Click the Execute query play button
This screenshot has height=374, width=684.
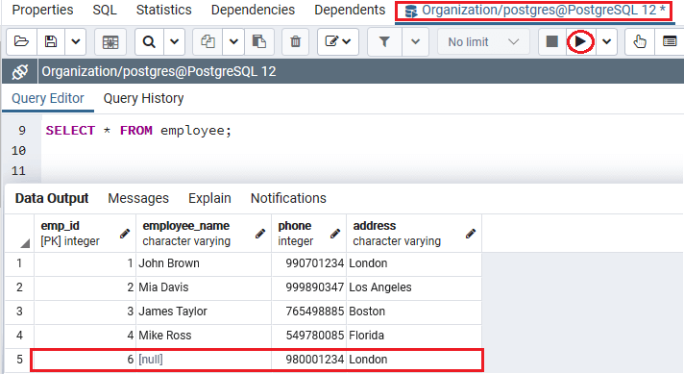(580, 42)
